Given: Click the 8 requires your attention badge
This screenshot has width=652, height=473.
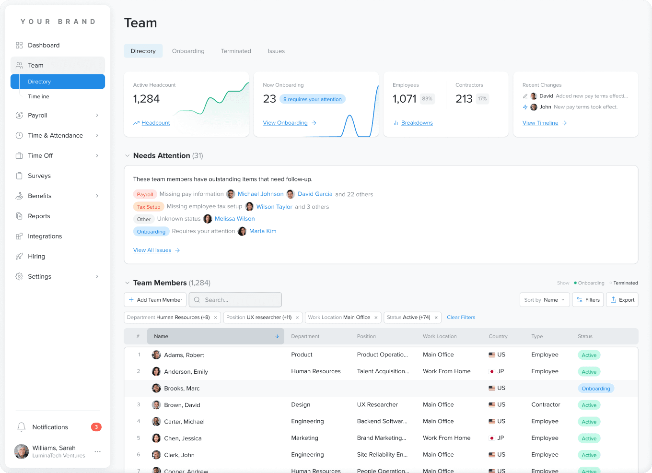Looking at the screenshot, I should point(313,99).
